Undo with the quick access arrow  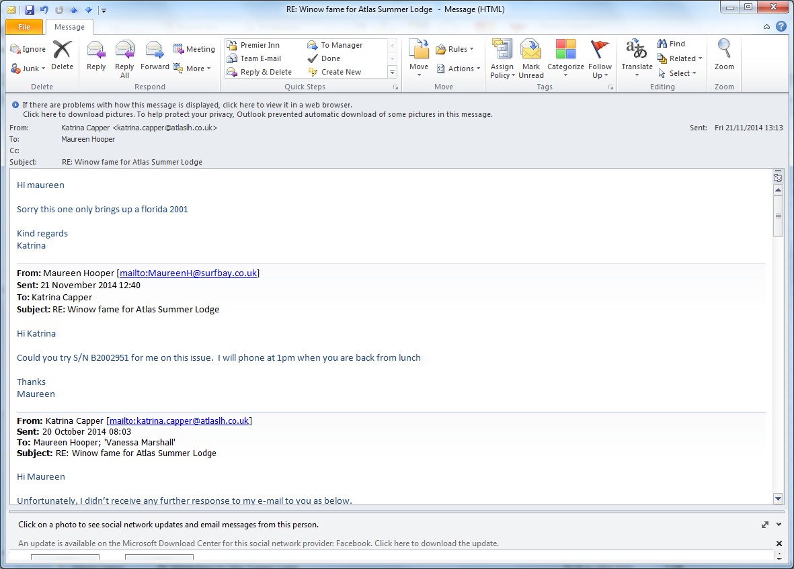[44, 9]
